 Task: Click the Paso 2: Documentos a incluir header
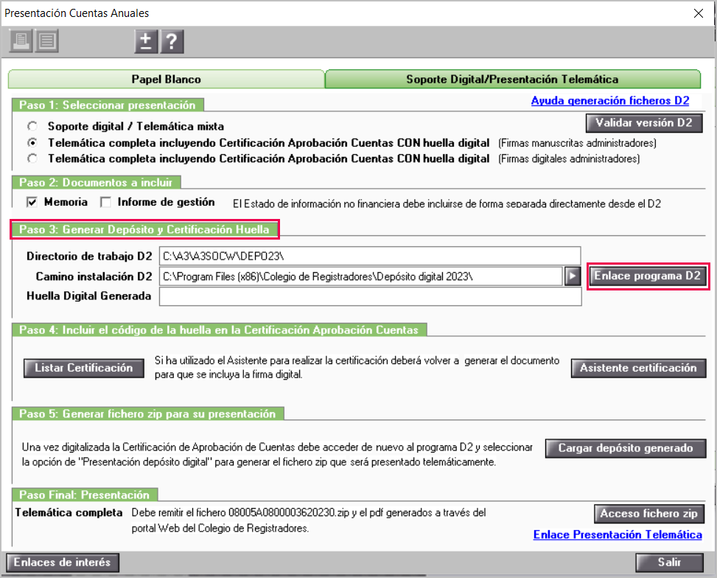click(x=96, y=182)
